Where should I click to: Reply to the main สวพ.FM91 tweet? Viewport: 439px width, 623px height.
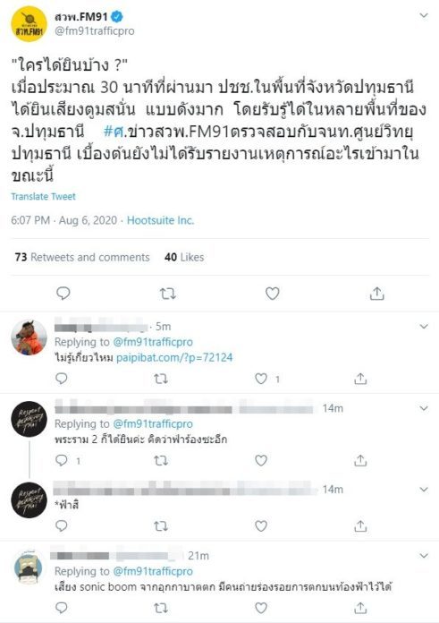pyautogui.click(x=63, y=294)
